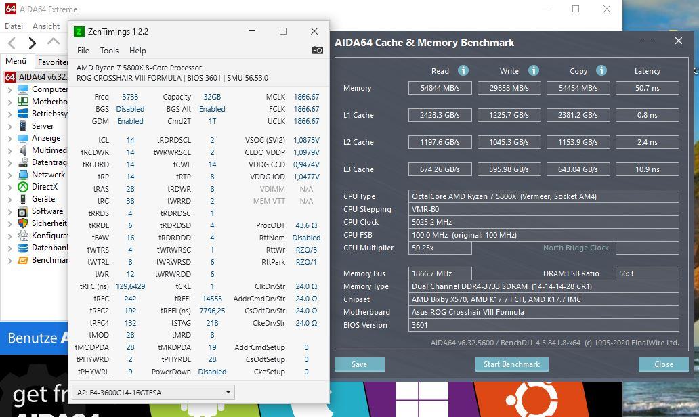Click the PowerDown Disabled value
This screenshot has height=417, width=699.
pos(212,372)
